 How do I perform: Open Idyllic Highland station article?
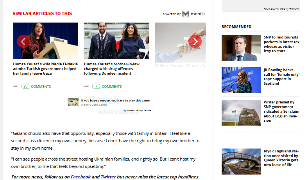(x=281, y=158)
